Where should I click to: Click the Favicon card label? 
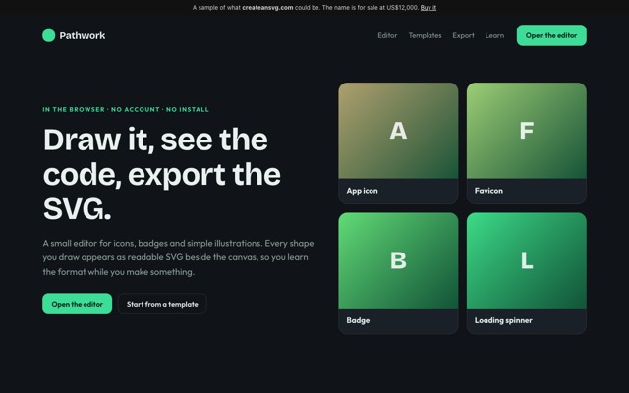click(x=488, y=191)
